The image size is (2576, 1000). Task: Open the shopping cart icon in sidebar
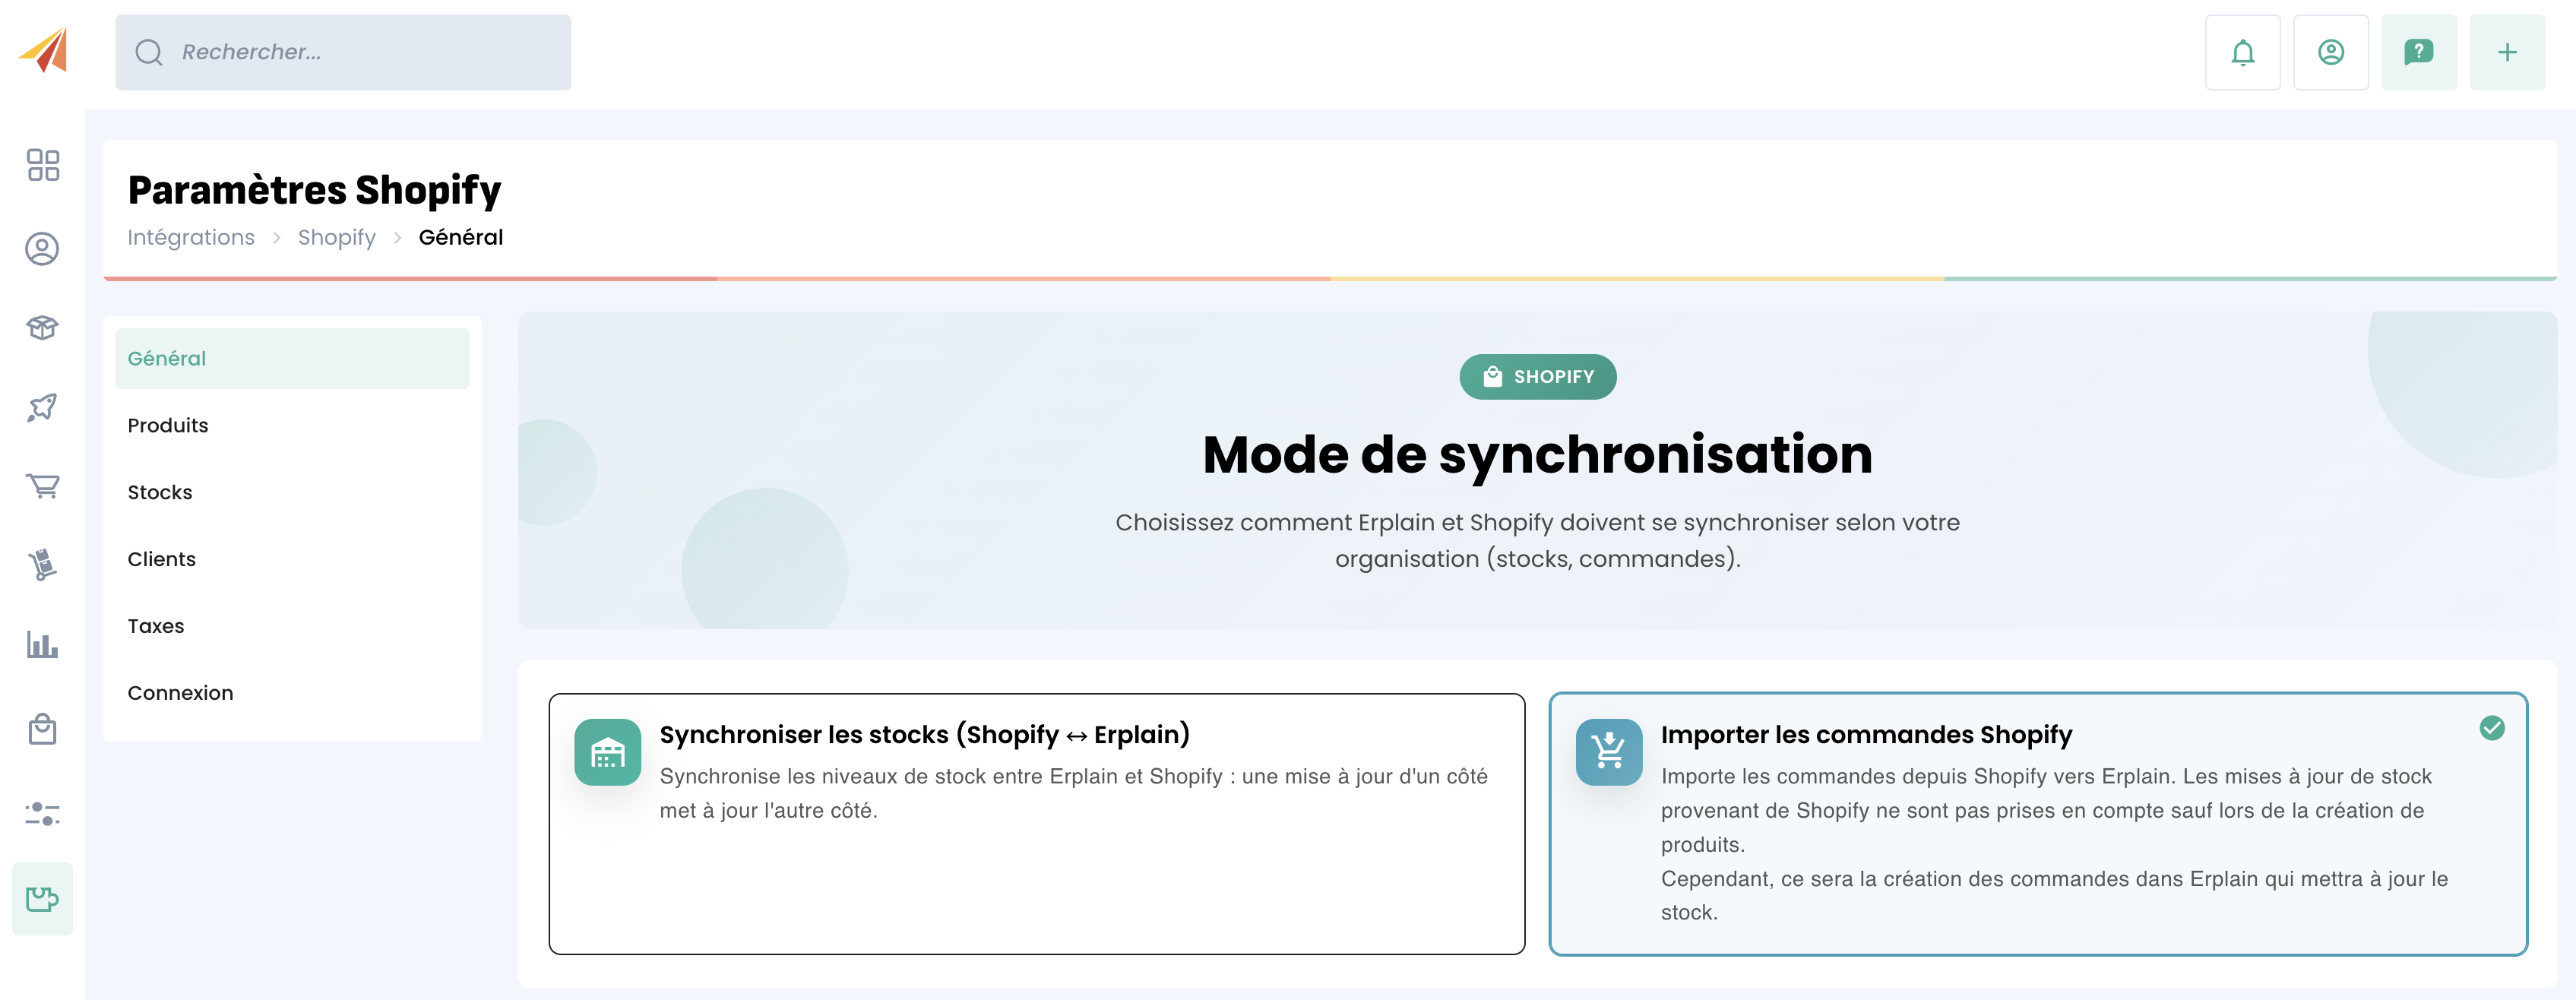click(42, 486)
